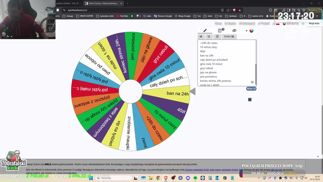Click the Dodać image button
This screenshot has height=182, width=323.
229,36
